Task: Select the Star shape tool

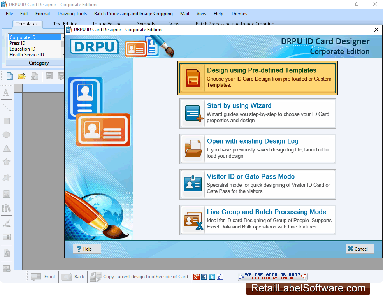Action: [6, 162]
